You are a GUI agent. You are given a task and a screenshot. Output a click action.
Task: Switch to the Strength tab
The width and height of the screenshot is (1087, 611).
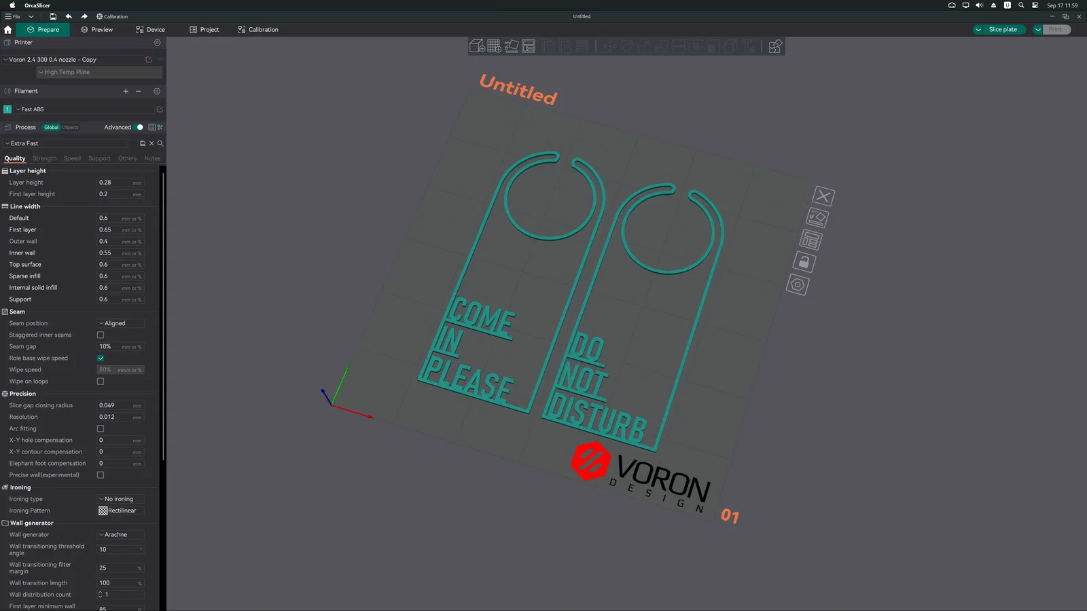45,158
